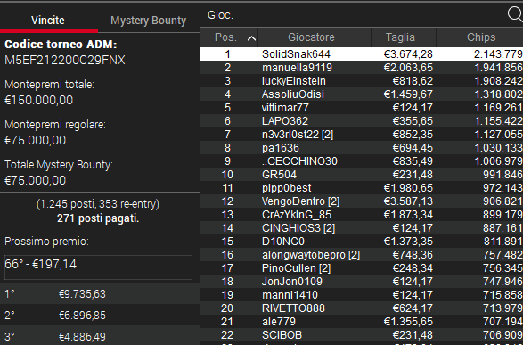Viewport: 523px width, 345px height.
Task: Click the tournament code M5EF212200C29FNX
Action: pos(65,61)
